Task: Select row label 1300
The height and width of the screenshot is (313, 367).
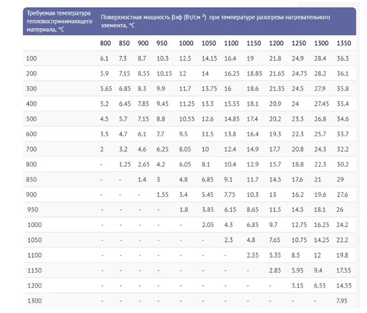Action: (35, 301)
